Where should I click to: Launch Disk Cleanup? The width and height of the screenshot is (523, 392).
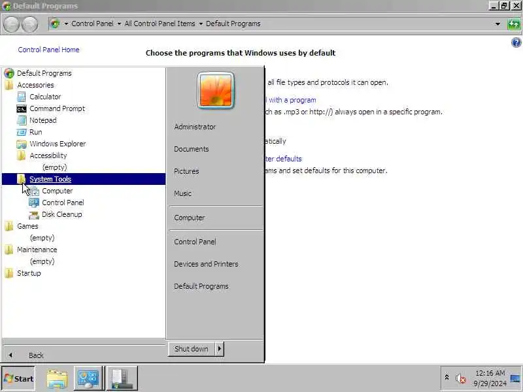(61, 214)
